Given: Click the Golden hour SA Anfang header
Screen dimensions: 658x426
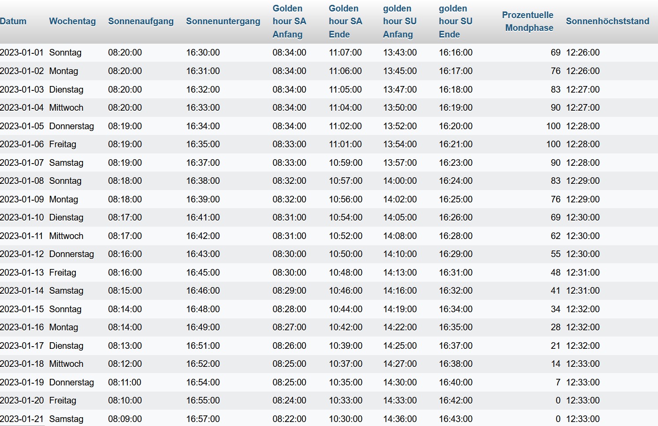Looking at the screenshot, I should (289, 21).
